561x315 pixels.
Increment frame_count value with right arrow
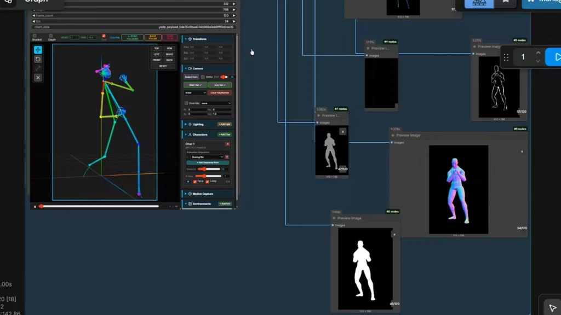click(x=234, y=15)
